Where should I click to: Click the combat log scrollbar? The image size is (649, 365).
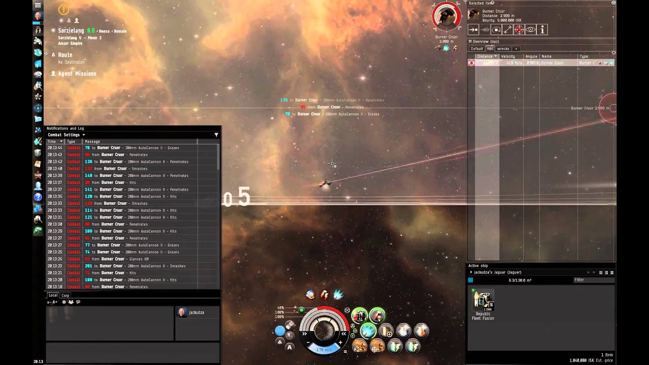coord(219,157)
